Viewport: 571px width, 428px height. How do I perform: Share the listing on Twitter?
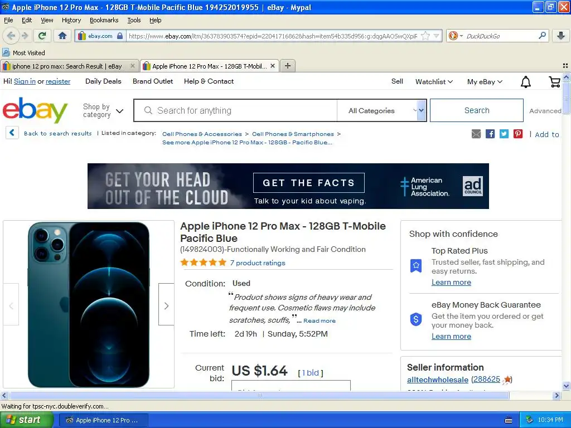pyautogui.click(x=504, y=134)
